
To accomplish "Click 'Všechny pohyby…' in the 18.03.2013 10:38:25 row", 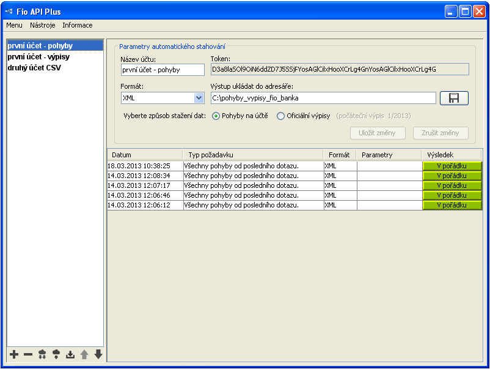I will 254,166.
